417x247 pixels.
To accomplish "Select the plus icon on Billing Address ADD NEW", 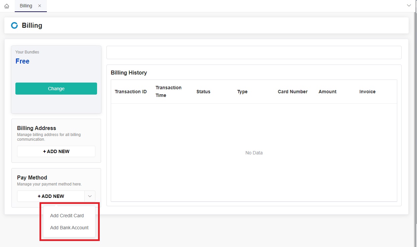I will click(45, 151).
